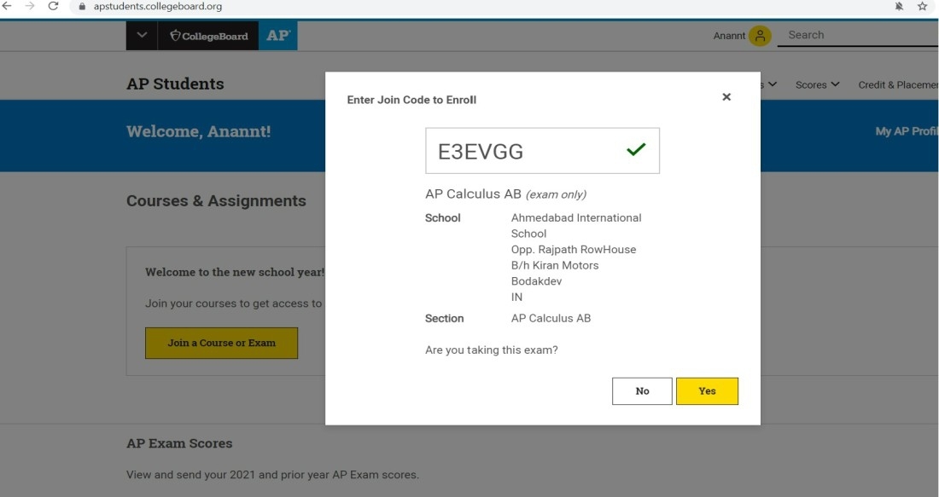Viewport: 939px width, 497px height.
Task: Click the Anannt username text
Action: (x=729, y=36)
